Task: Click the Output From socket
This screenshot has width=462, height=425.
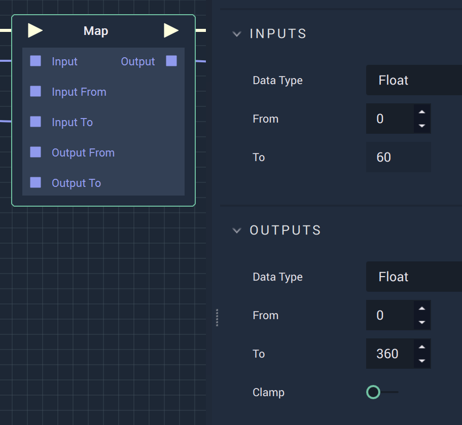Action: (x=35, y=152)
